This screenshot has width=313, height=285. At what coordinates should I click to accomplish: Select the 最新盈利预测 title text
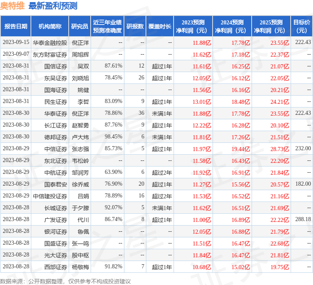click(x=53, y=6)
